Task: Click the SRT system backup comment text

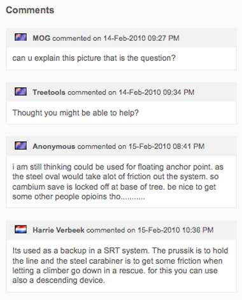Action: click(120, 266)
